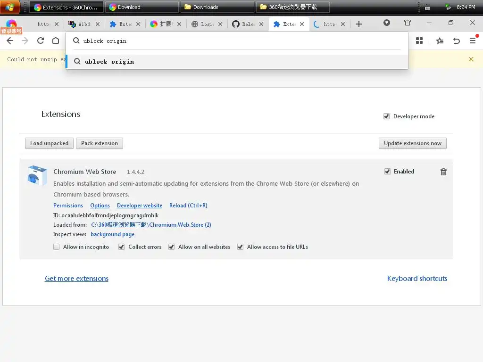
Task: Click the search icon in suggestion row
Action: point(77,62)
